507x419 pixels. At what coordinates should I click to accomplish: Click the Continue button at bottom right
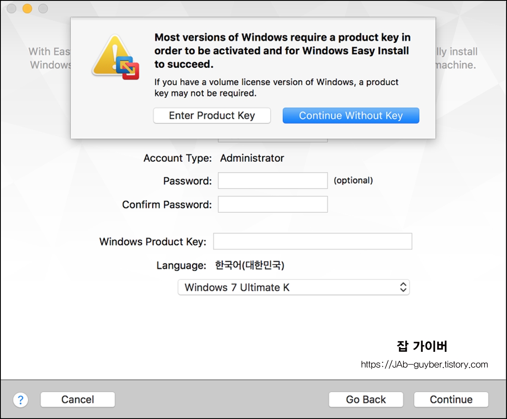coord(451,400)
